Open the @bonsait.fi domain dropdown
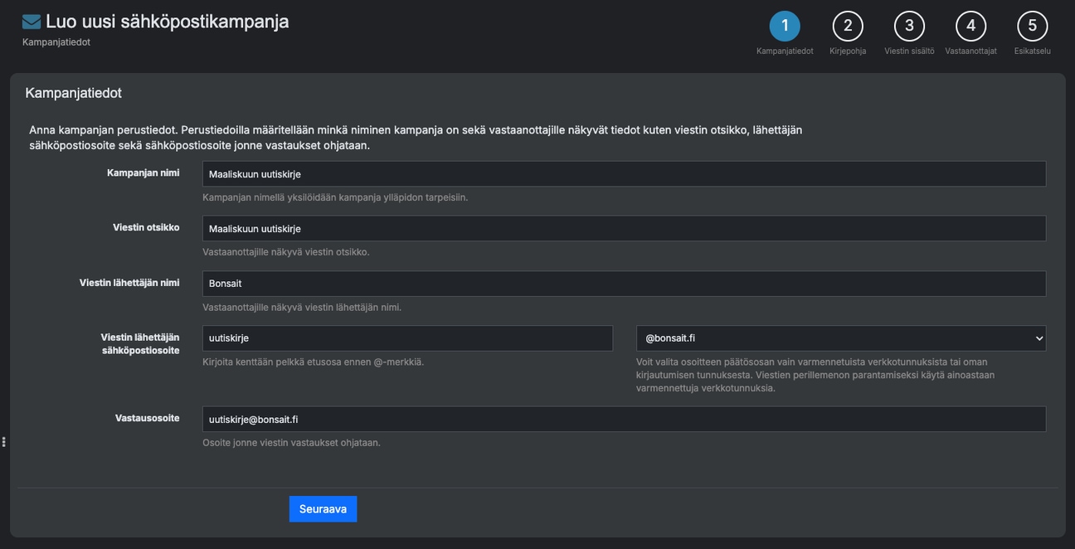This screenshot has height=549, width=1075. (840, 338)
